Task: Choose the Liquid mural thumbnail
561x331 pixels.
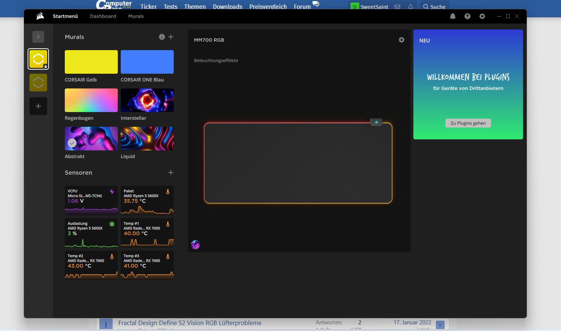Action: pos(147,139)
